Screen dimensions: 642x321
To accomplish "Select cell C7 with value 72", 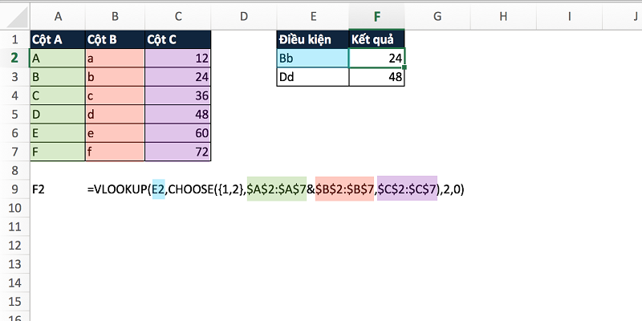I will 178,152.
